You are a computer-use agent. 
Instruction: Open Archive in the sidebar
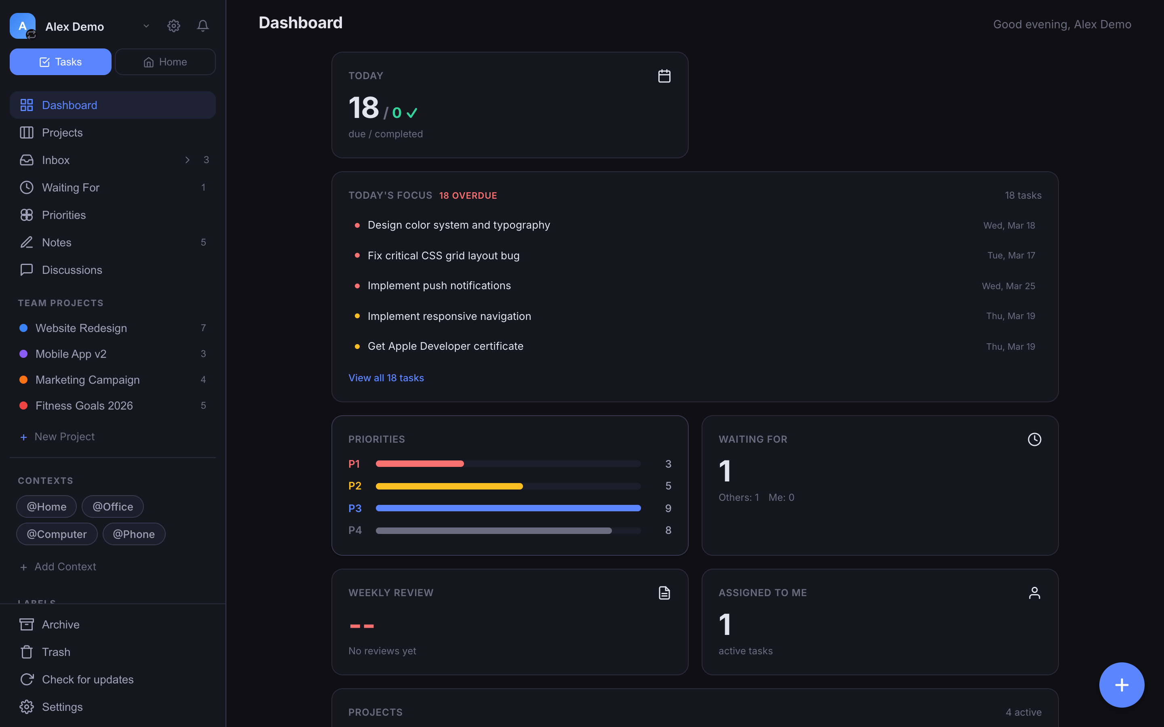point(112,624)
